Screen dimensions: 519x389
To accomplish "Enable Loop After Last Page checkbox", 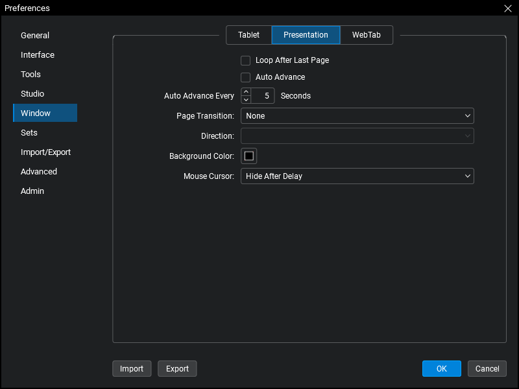I will pos(246,60).
